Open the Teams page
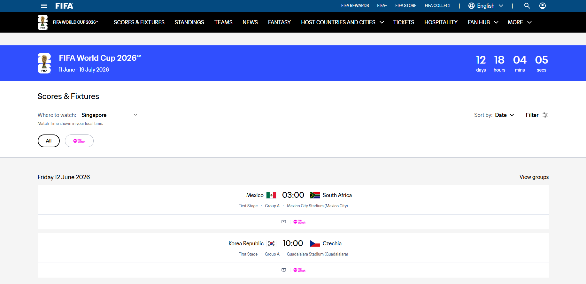 point(223,22)
